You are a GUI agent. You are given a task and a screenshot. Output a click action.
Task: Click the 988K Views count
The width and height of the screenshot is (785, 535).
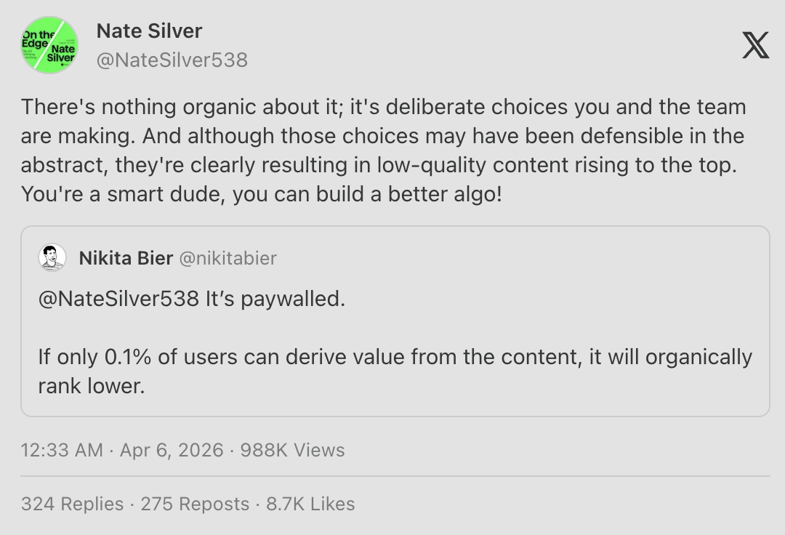click(293, 450)
